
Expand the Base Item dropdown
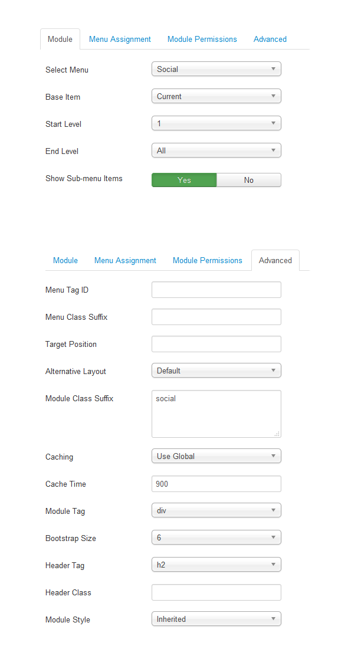[216, 96]
